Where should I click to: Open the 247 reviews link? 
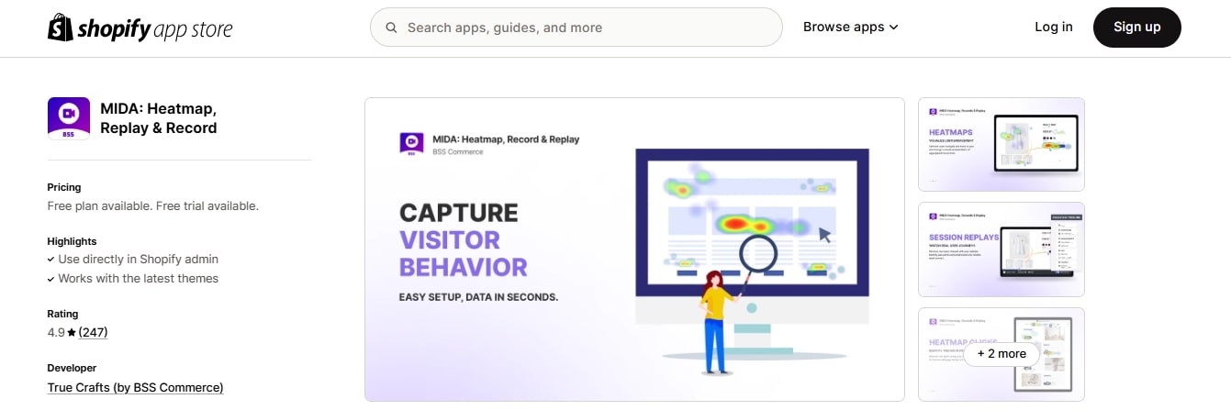pyautogui.click(x=94, y=332)
